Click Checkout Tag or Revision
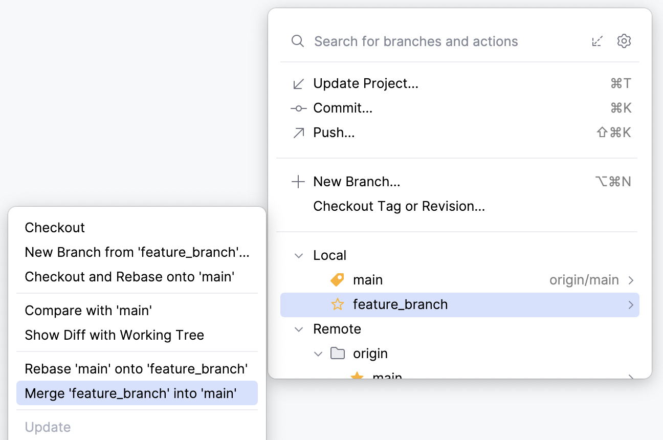 pos(399,206)
